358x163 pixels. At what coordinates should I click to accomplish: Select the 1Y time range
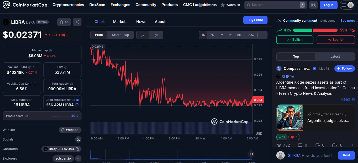pyautogui.click(x=230, y=35)
